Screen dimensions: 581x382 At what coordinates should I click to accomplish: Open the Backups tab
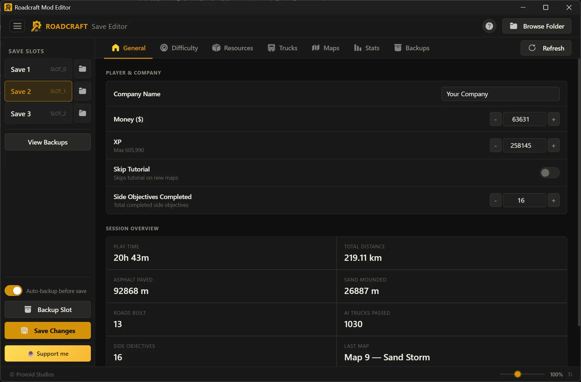pyautogui.click(x=412, y=48)
